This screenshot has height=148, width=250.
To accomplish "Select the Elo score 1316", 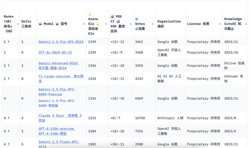I will (92, 98).
